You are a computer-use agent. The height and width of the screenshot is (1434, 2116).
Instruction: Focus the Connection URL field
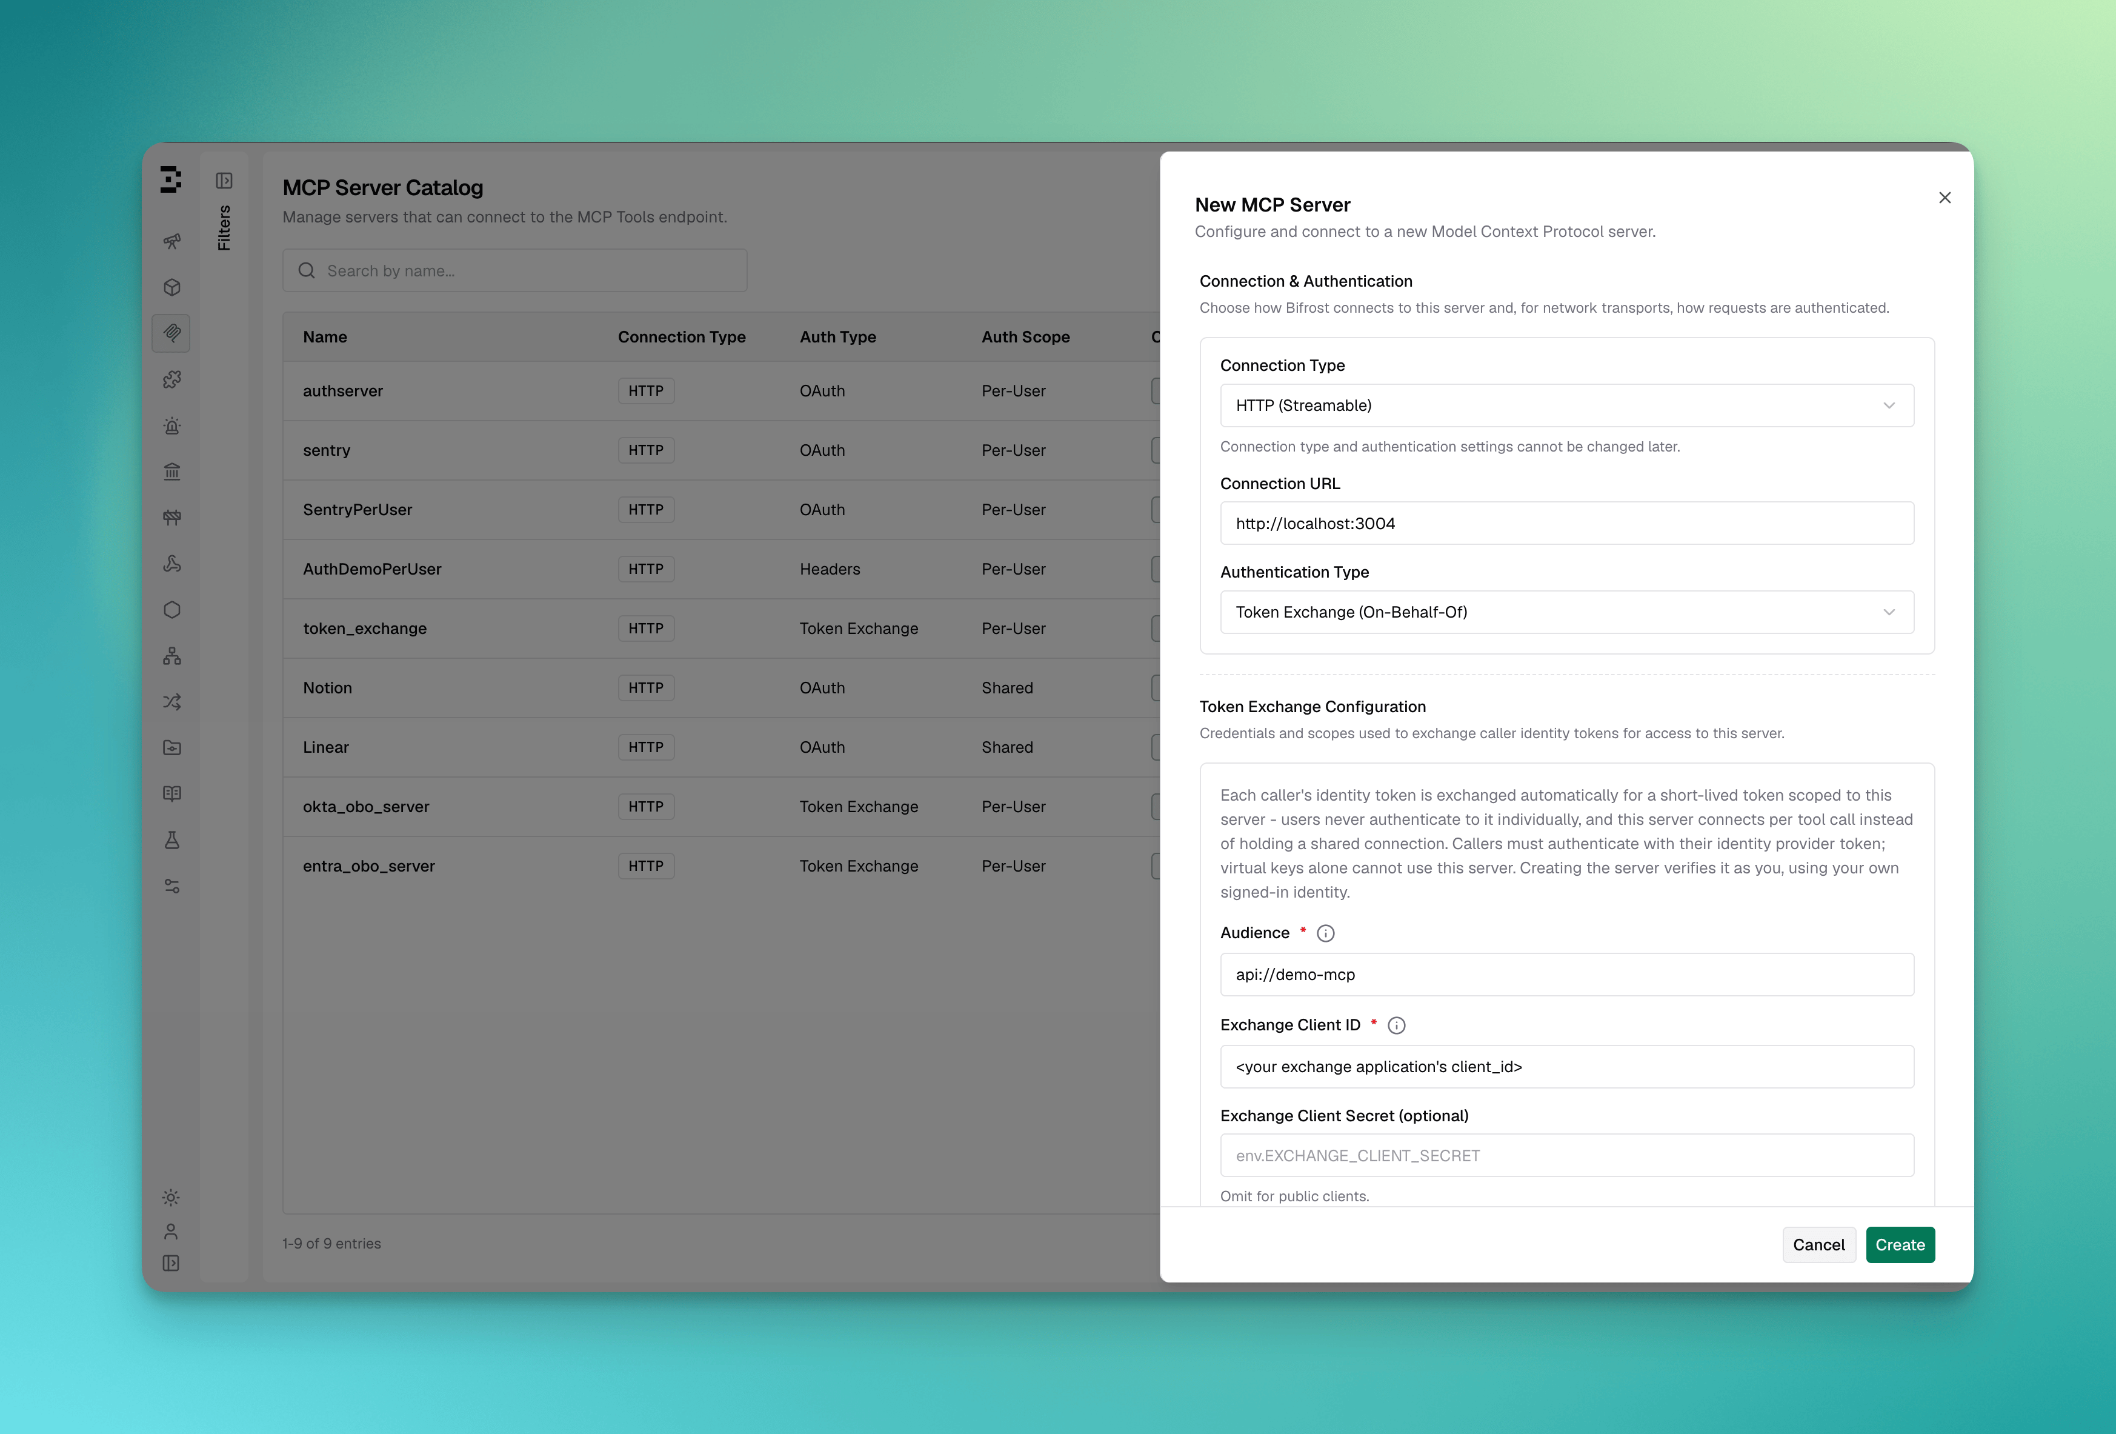point(1567,524)
